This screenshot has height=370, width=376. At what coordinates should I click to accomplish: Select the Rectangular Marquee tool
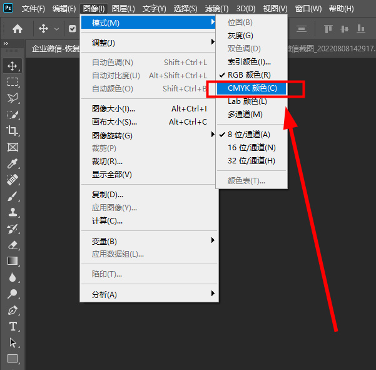click(x=13, y=82)
